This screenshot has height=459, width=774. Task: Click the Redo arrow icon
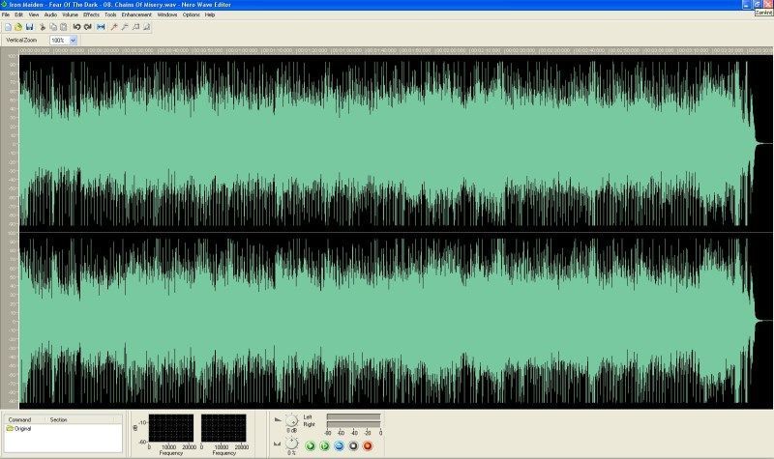click(88, 27)
